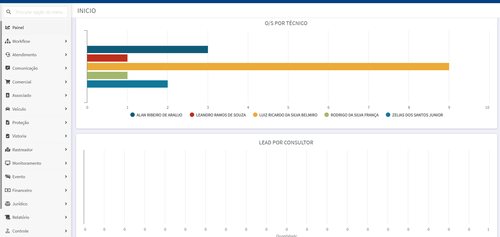
Task: Expand the Comunicação submenu chevron
Action: (66, 68)
